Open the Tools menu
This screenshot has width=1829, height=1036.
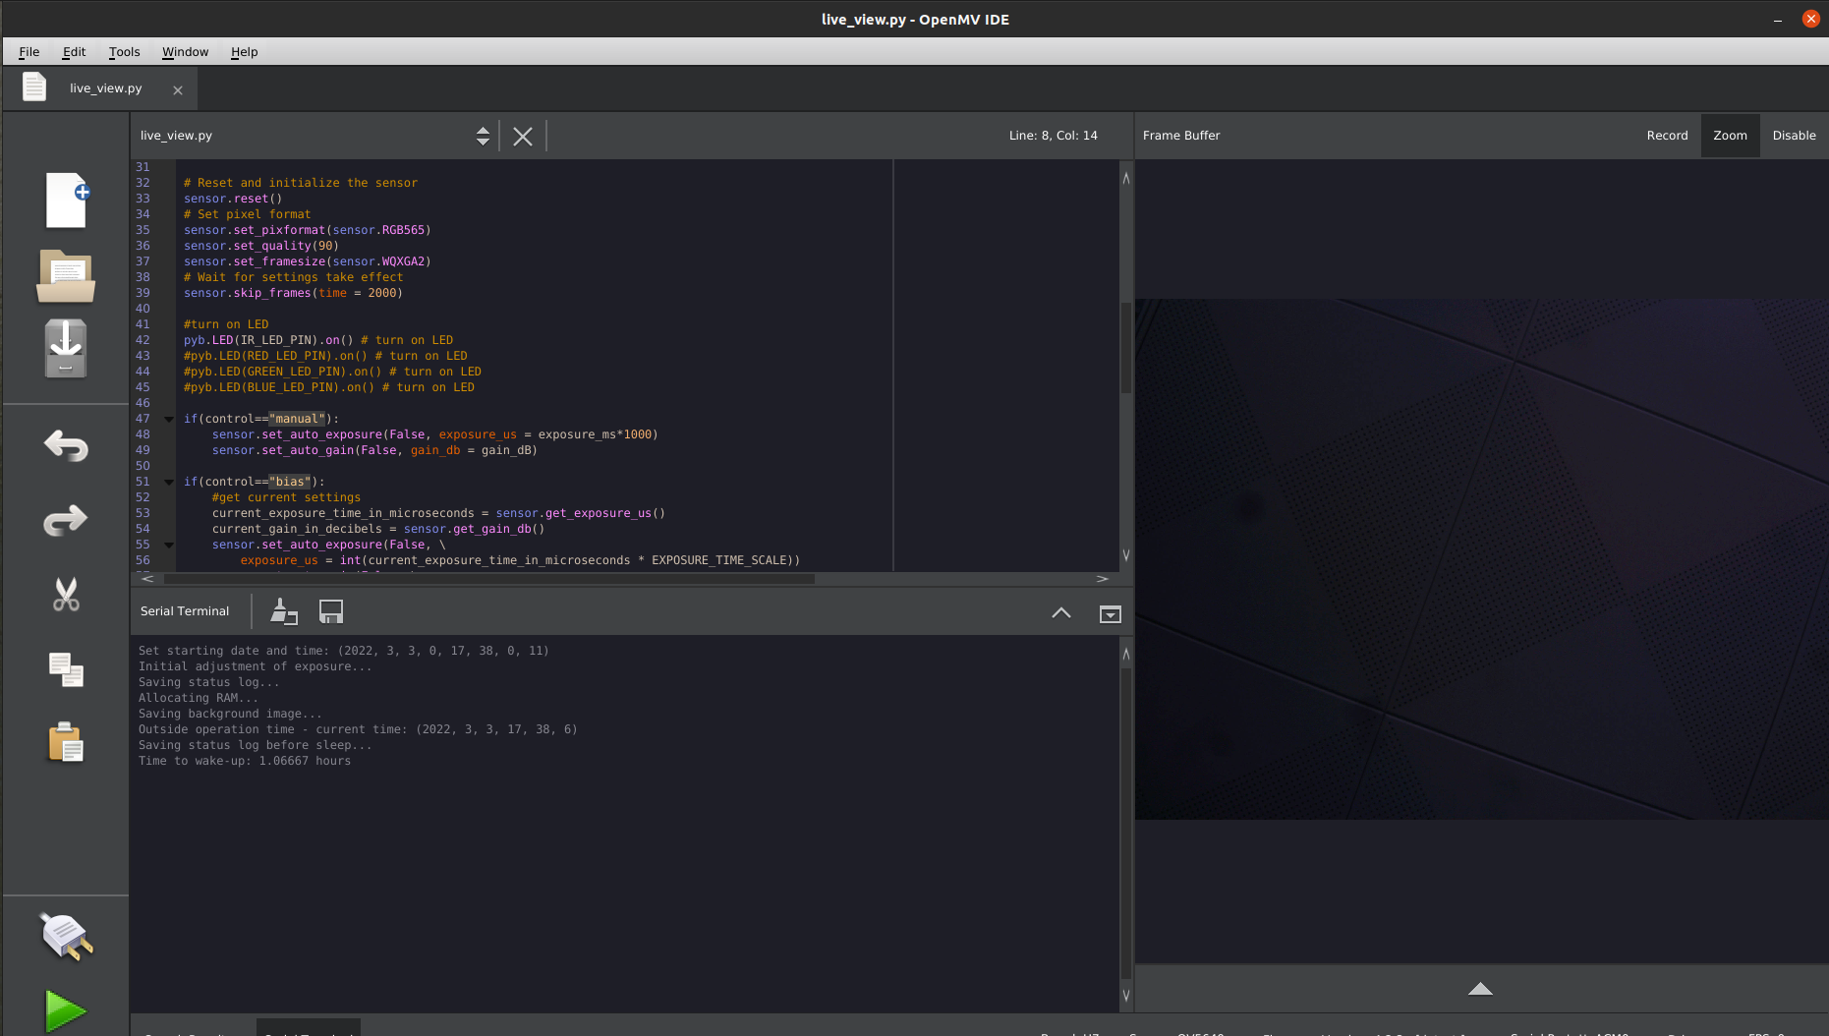[x=124, y=51]
